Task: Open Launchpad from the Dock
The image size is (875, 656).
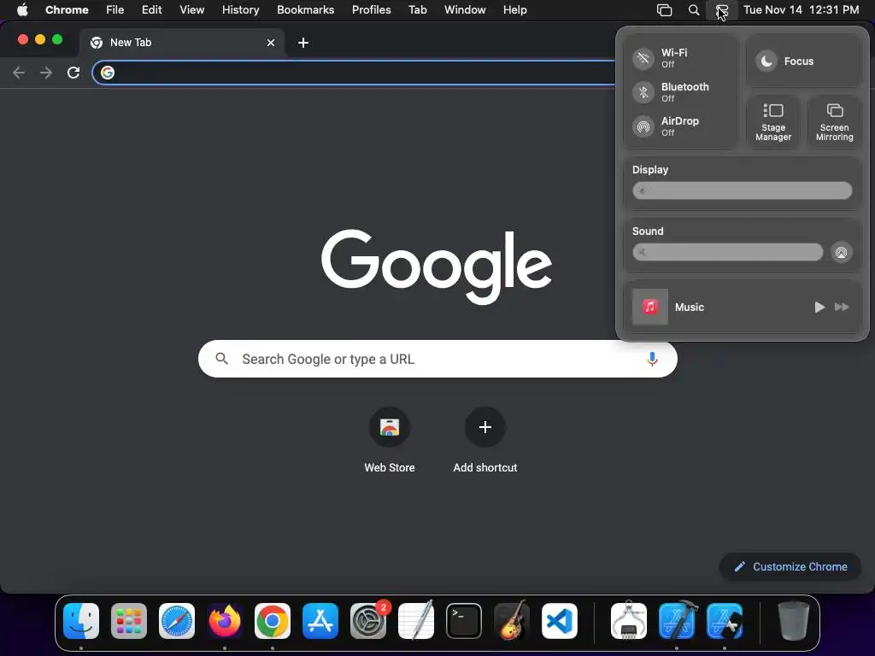Action: 129,621
